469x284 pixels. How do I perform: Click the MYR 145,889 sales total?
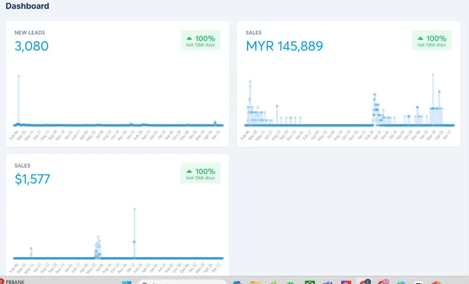click(x=285, y=46)
